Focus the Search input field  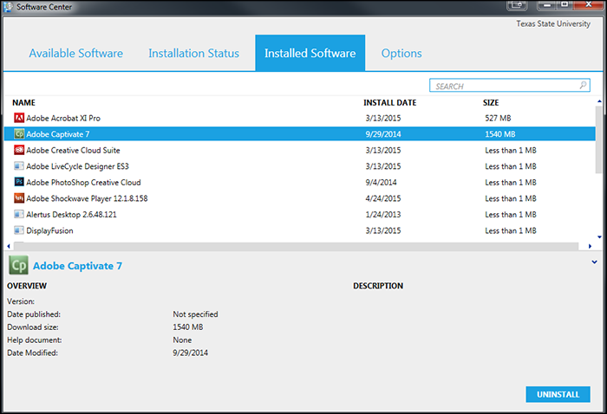pyautogui.click(x=503, y=86)
